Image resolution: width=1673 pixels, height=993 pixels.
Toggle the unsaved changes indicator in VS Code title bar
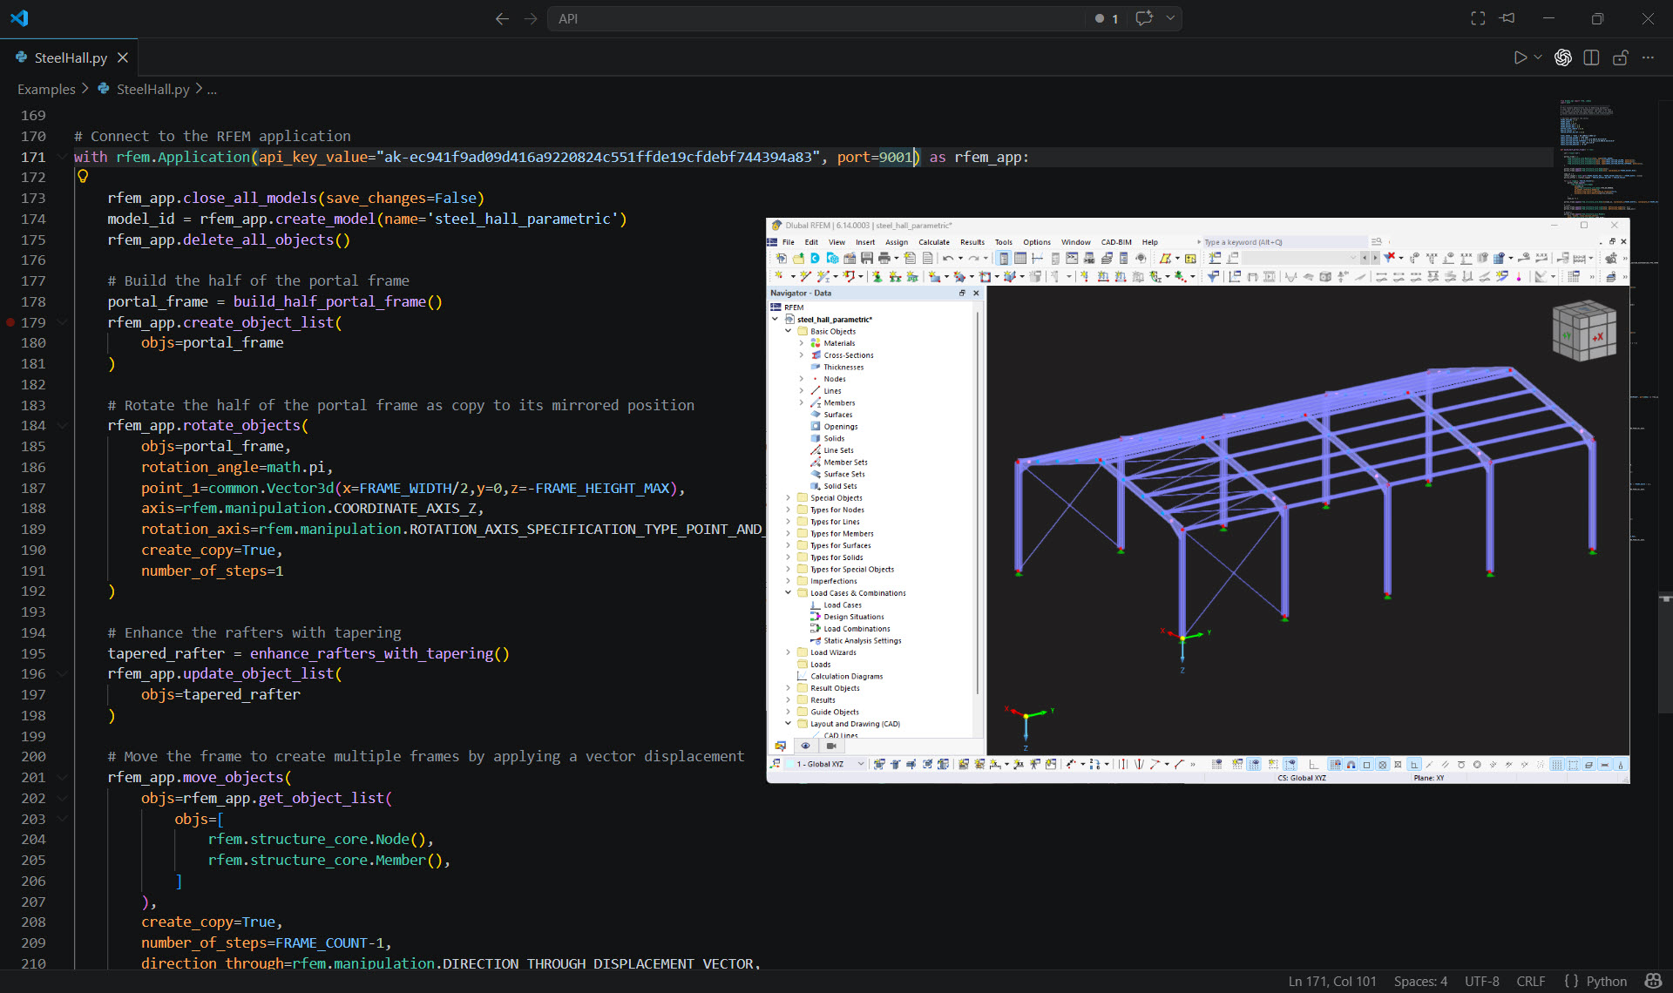coord(1100,18)
